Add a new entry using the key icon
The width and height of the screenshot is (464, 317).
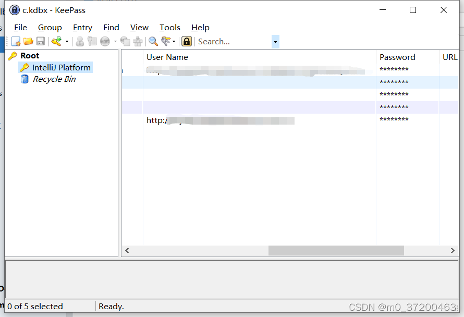click(56, 41)
